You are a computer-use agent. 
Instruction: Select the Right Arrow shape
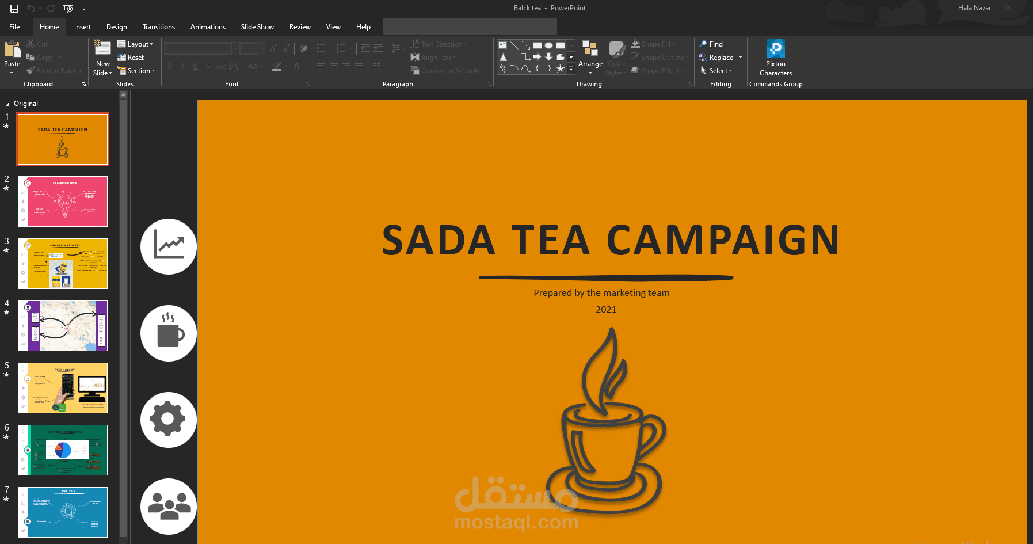[x=537, y=57]
